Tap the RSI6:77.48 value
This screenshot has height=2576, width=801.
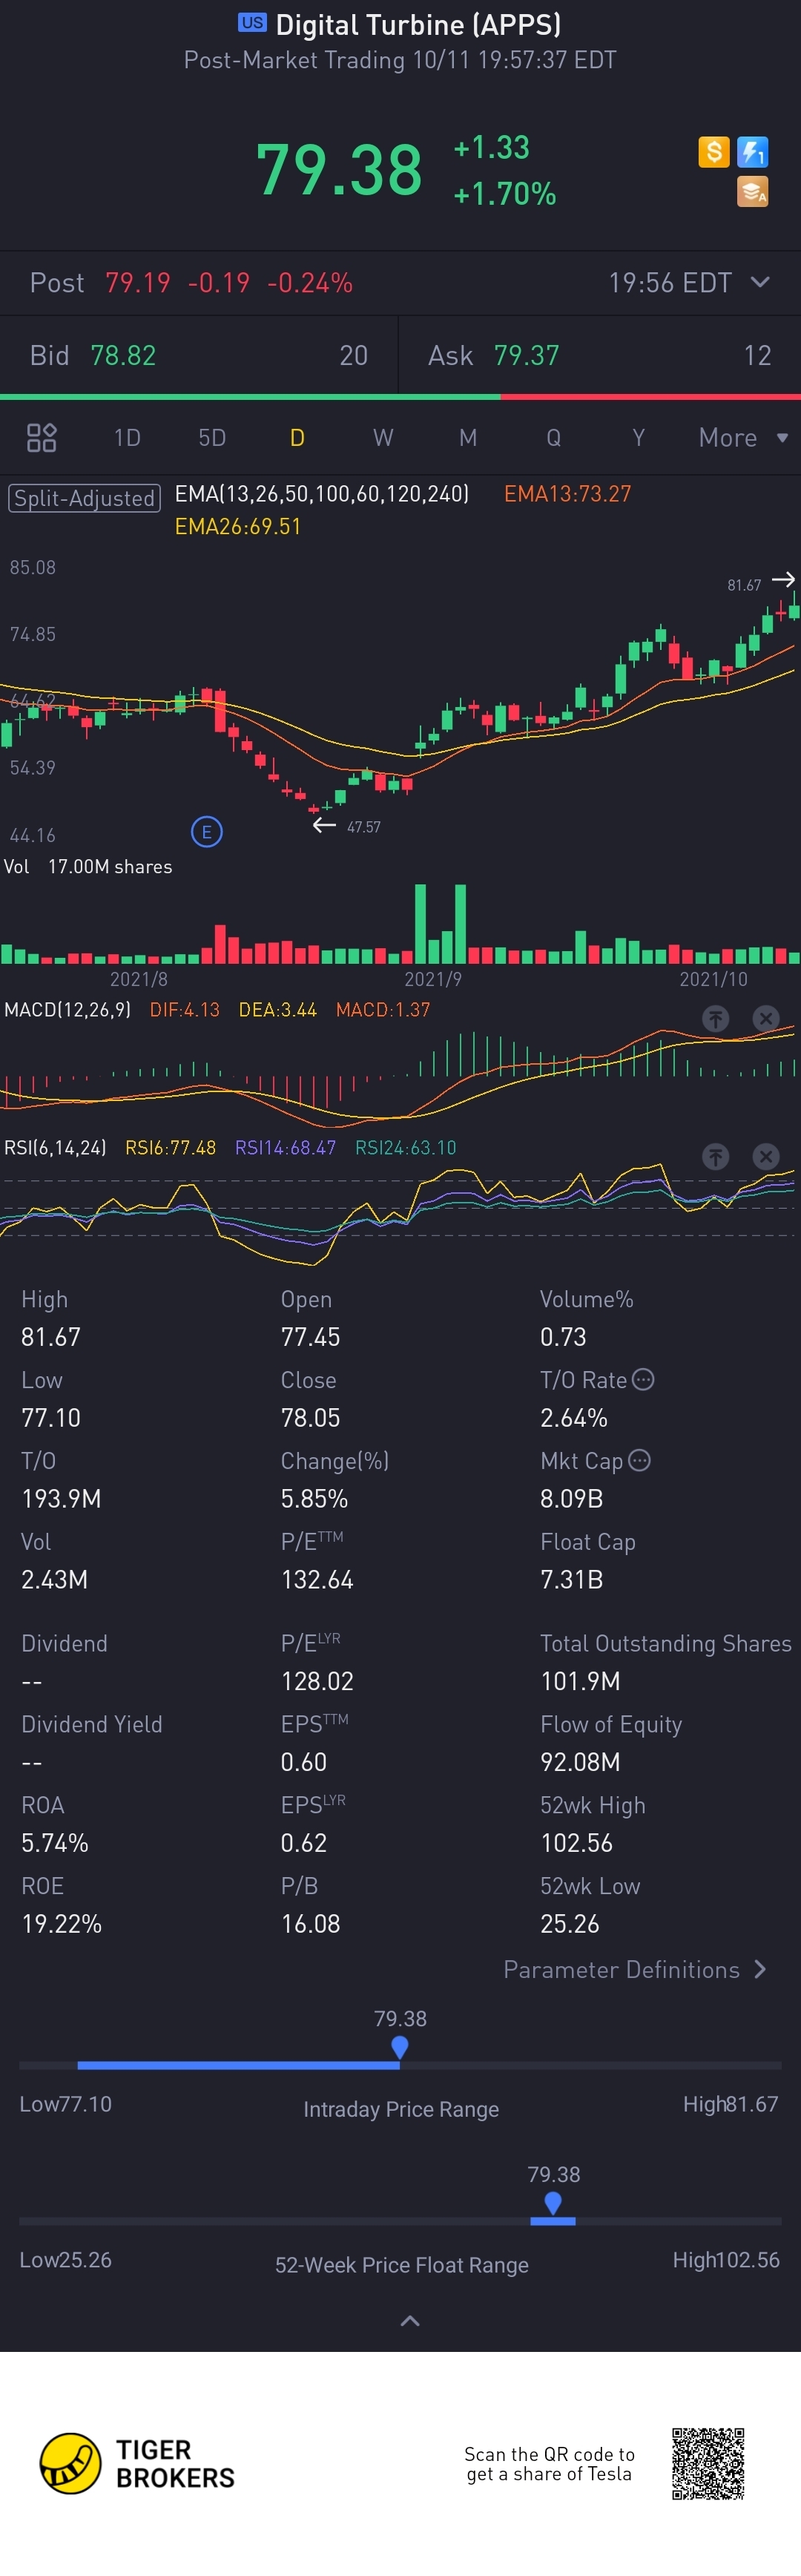pyautogui.click(x=170, y=1147)
